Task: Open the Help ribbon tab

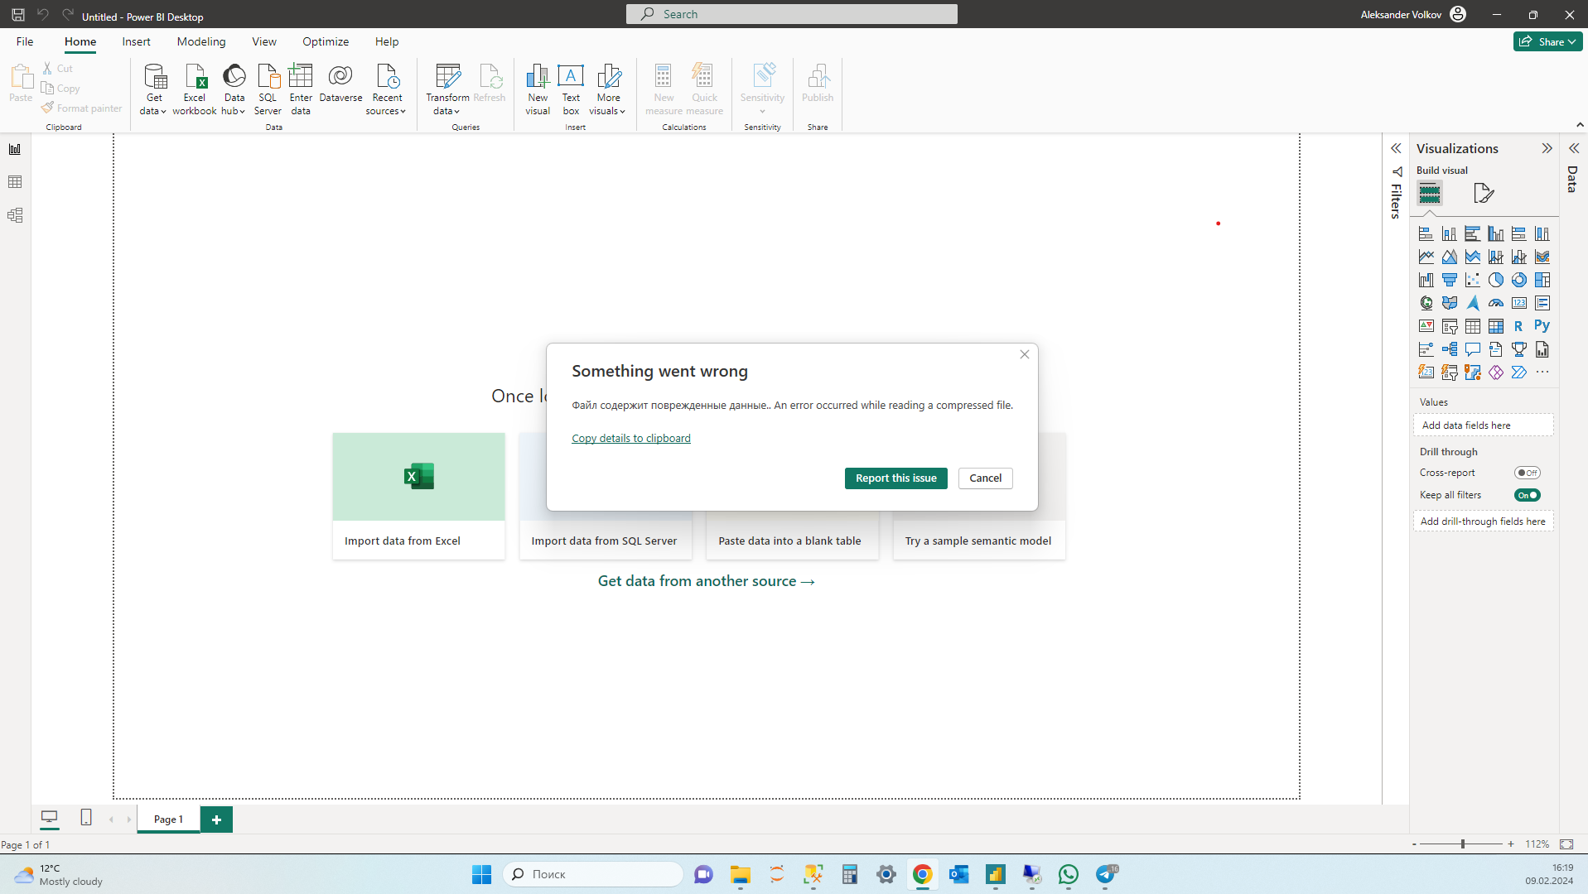Action: (x=387, y=41)
